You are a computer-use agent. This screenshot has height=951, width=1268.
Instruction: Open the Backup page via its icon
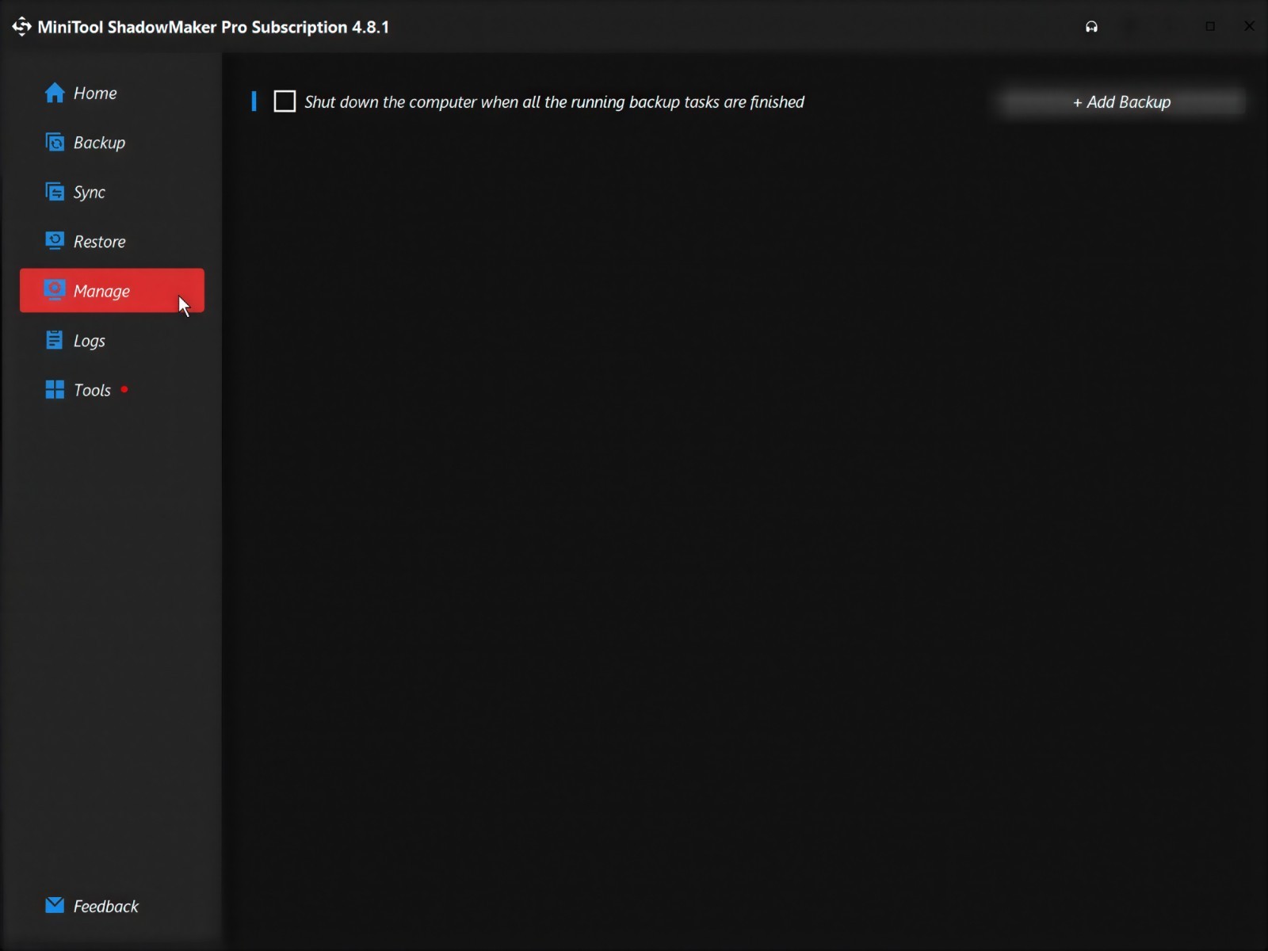55,143
